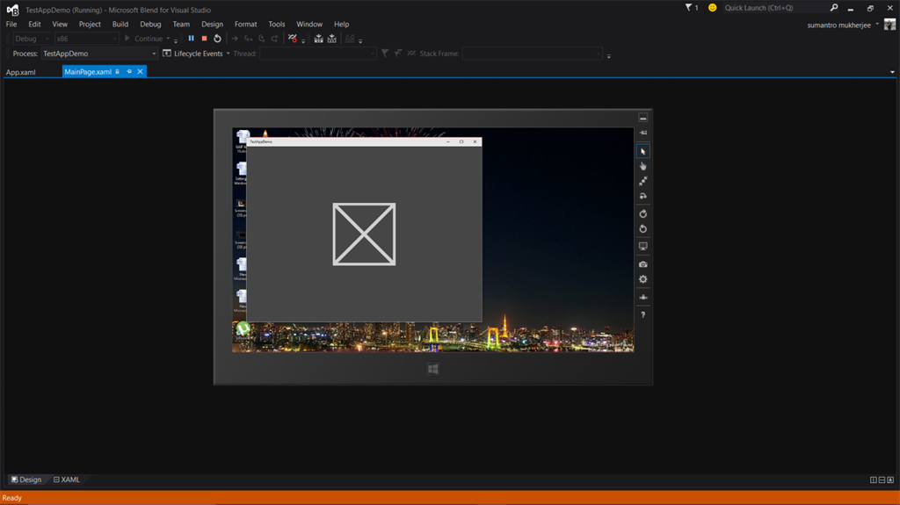Open simulator screenshot settings gear
The image size is (900, 505).
point(642,279)
